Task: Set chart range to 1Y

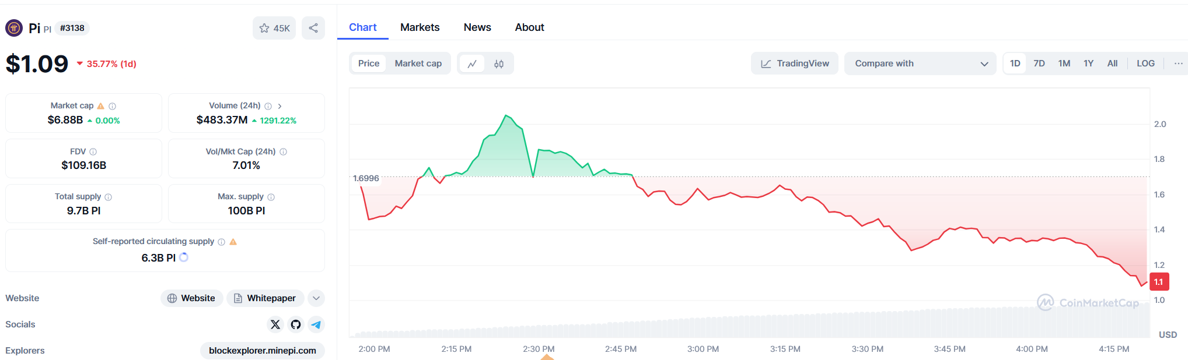Action: click(x=1089, y=63)
